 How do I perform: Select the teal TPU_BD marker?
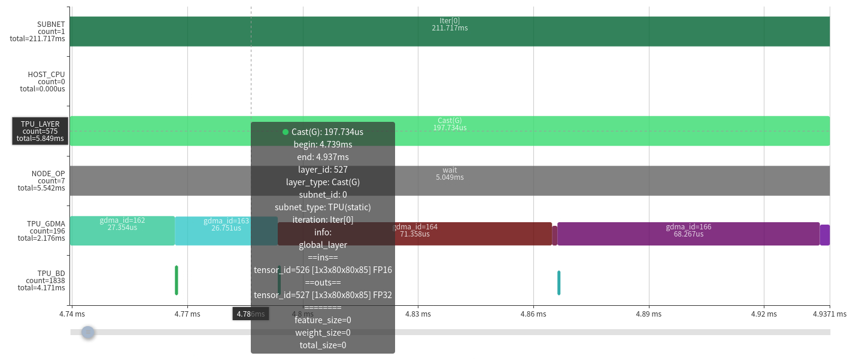(x=558, y=283)
